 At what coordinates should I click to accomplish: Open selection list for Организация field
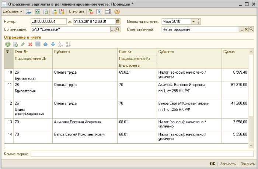pos(113,29)
